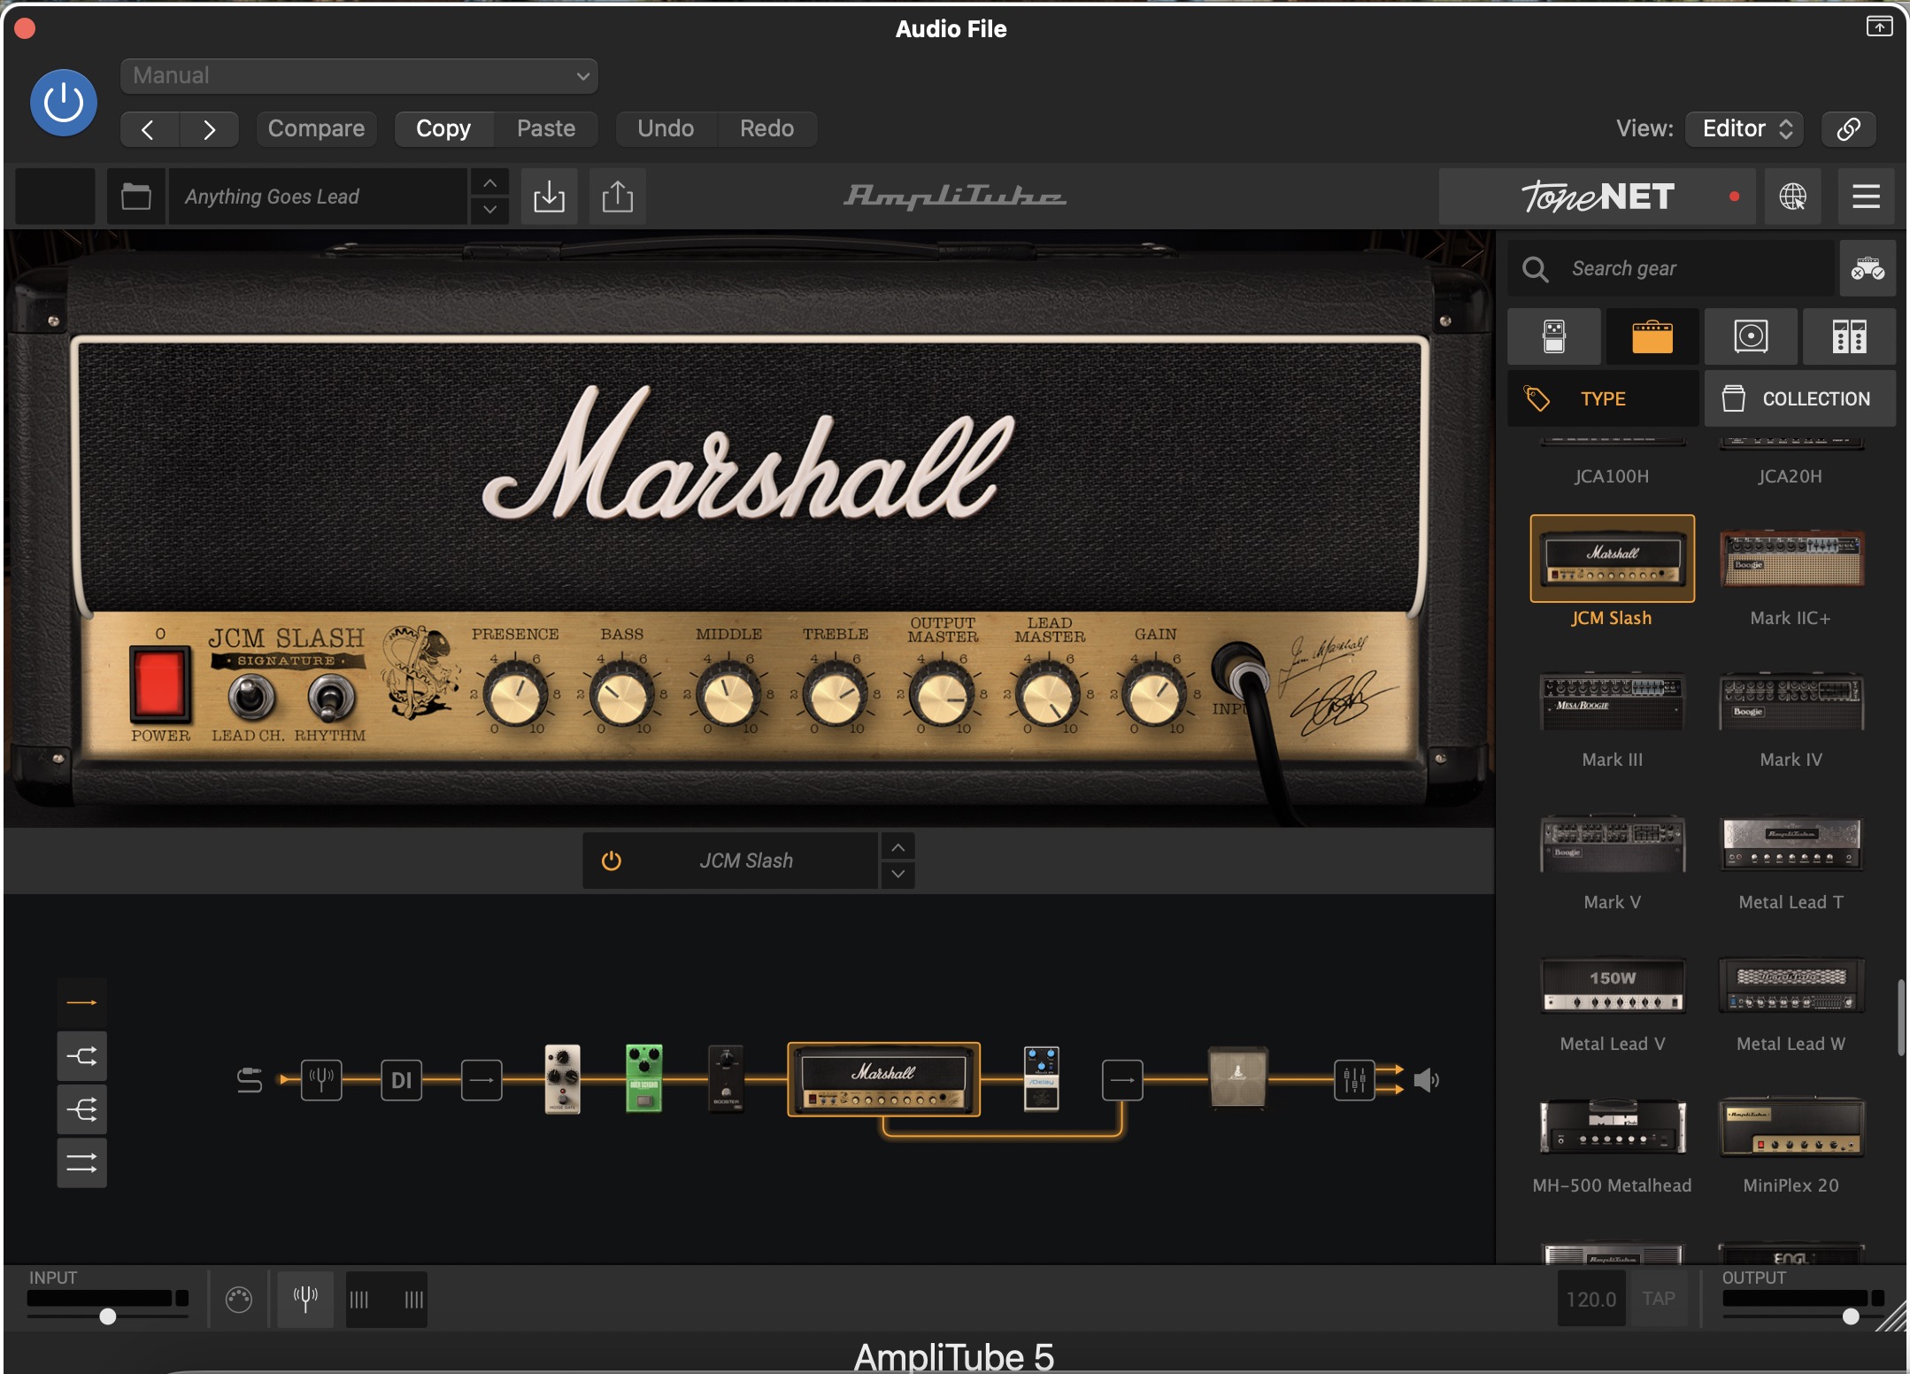
Task: Go to previous preset arrow
Action: [x=149, y=129]
